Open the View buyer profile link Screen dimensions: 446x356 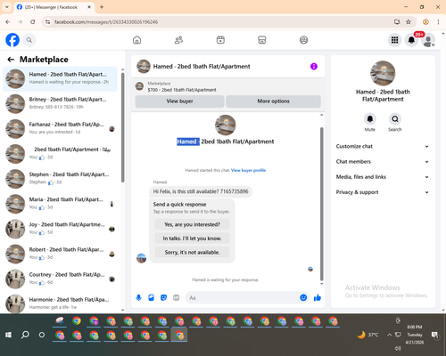click(248, 170)
